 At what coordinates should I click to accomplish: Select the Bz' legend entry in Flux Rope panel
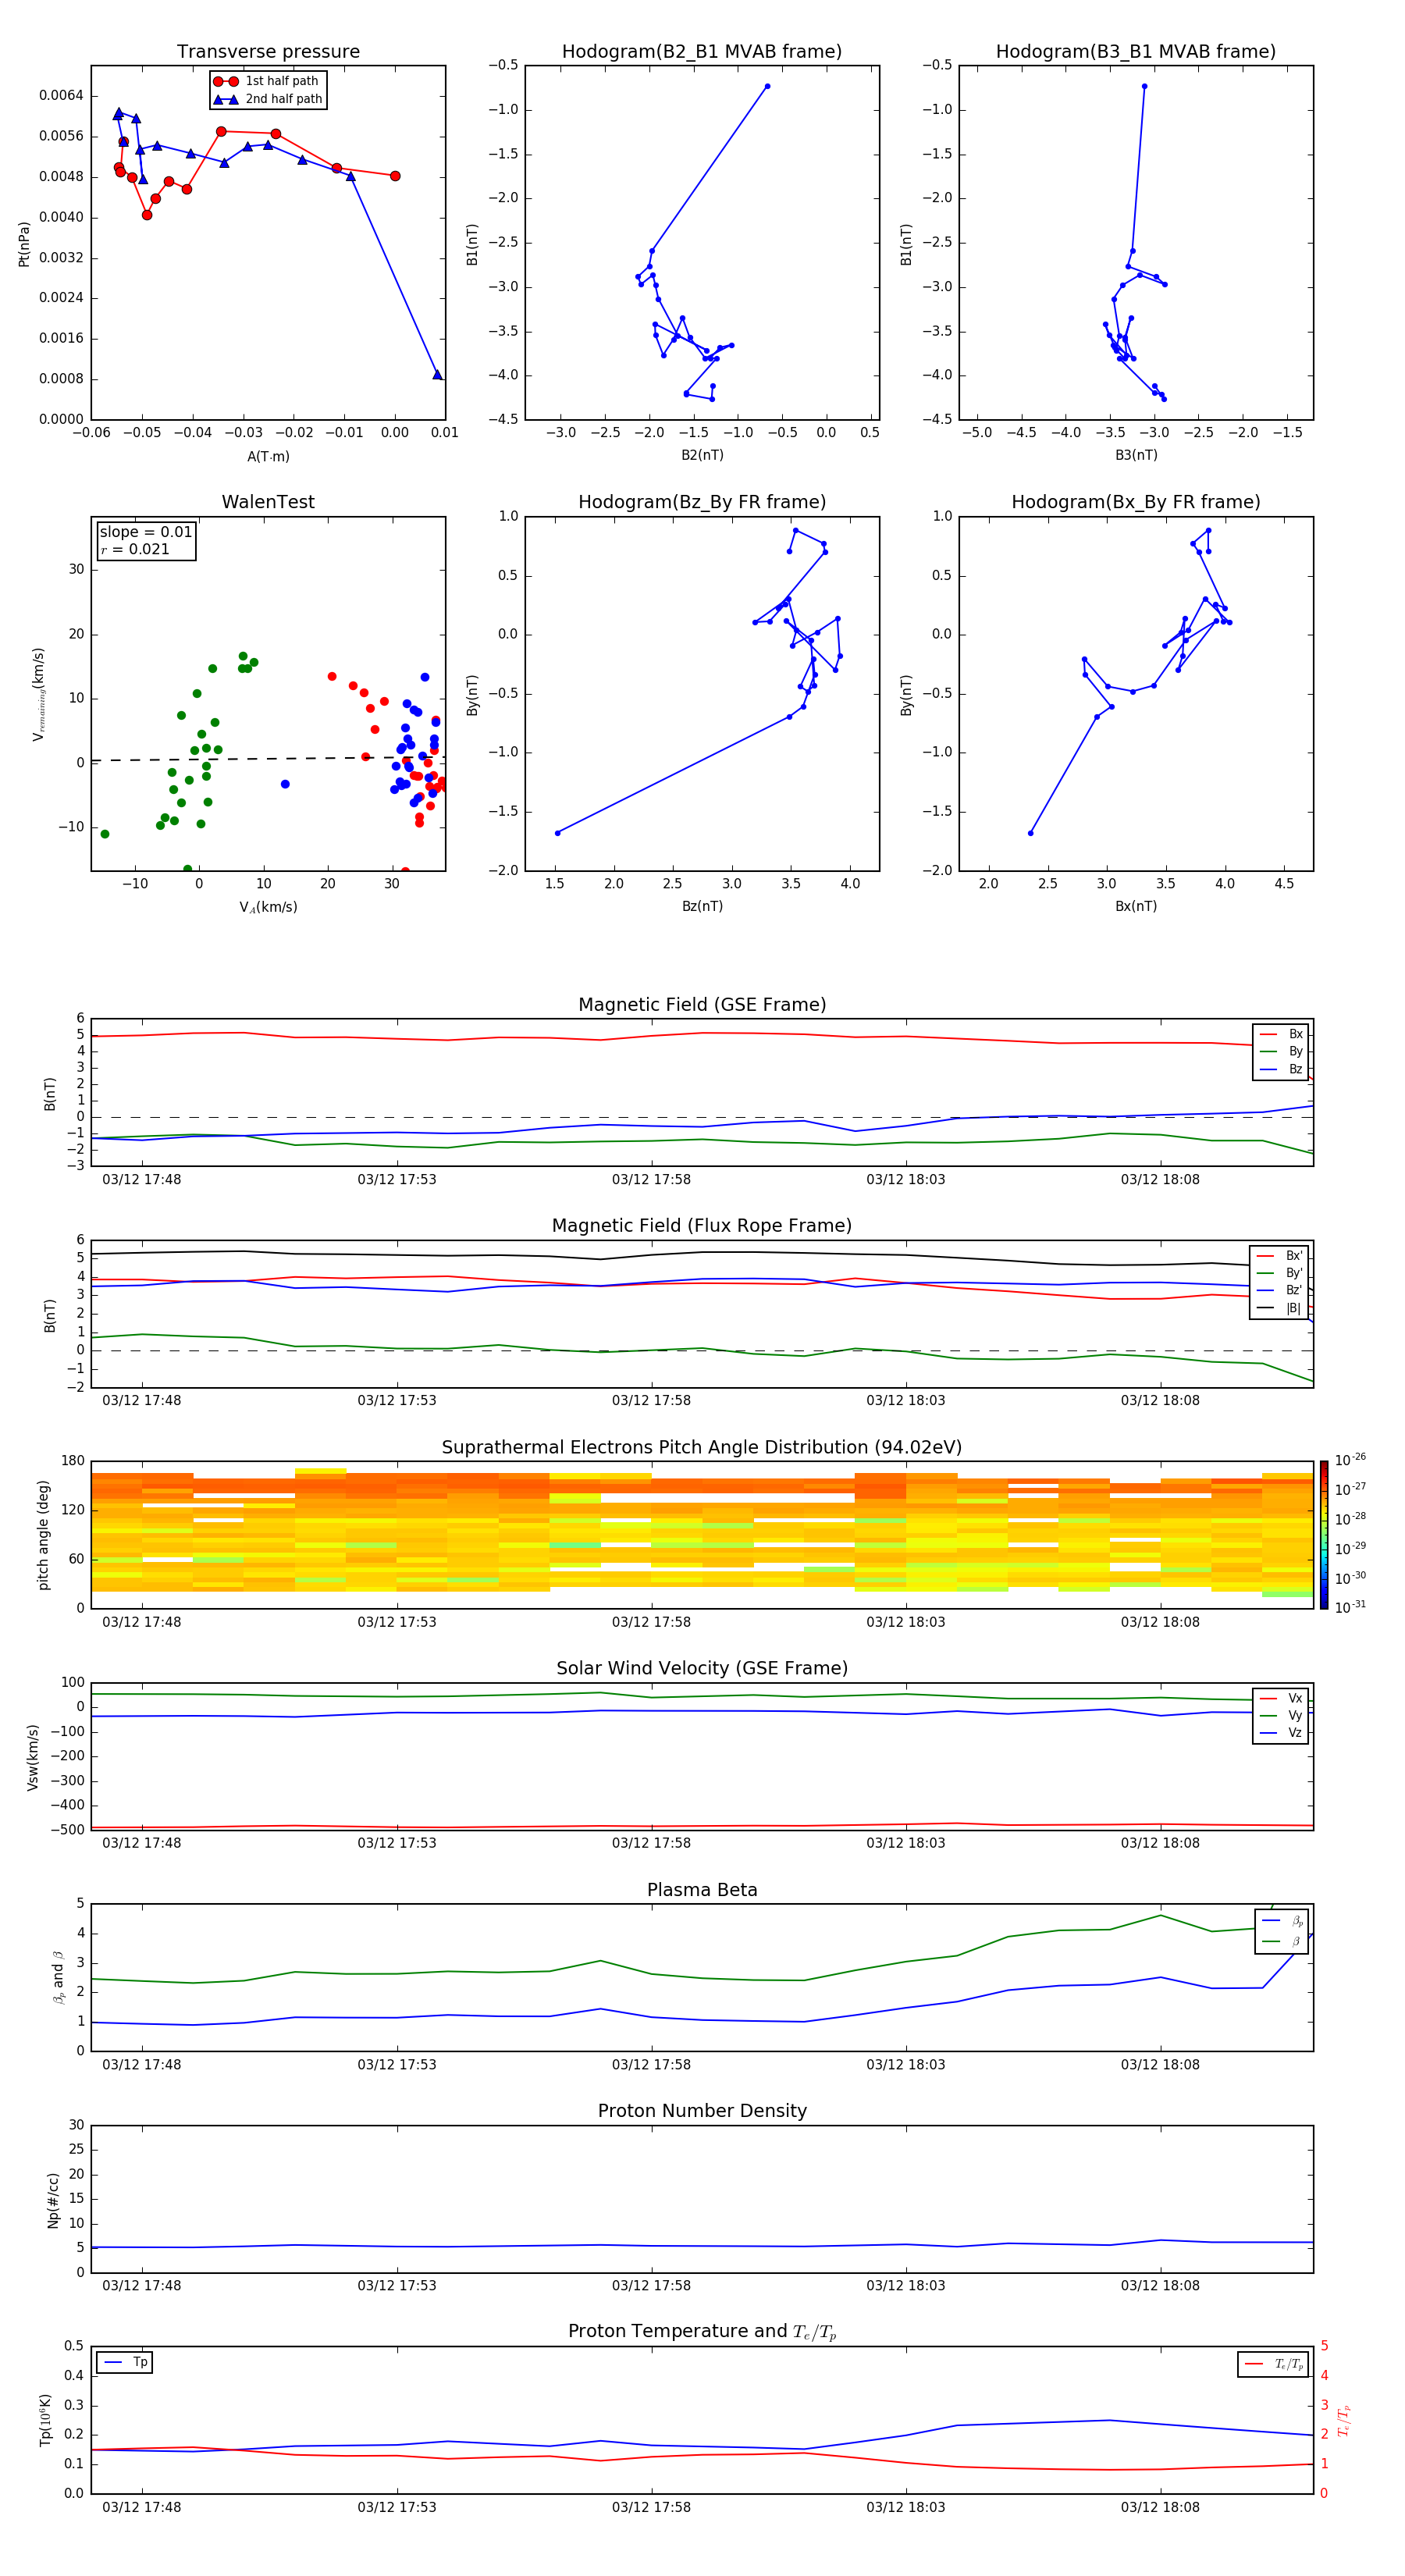[1279, 1290]
